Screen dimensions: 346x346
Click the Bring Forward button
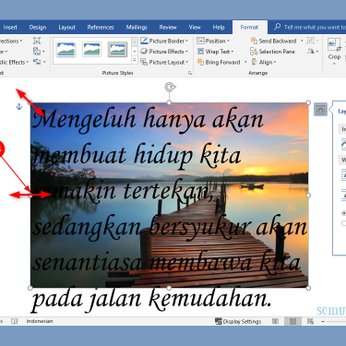(x=219, y=62)
